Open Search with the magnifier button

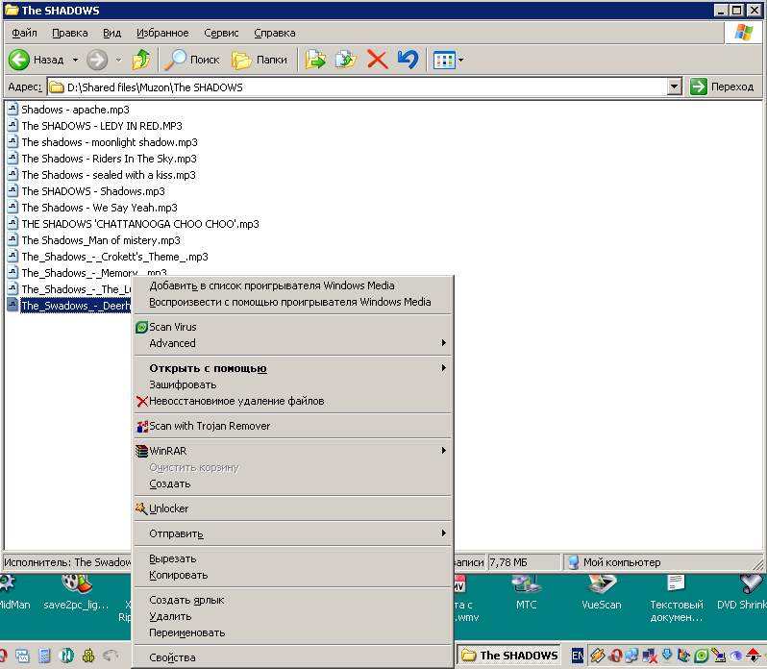point(191,60)
